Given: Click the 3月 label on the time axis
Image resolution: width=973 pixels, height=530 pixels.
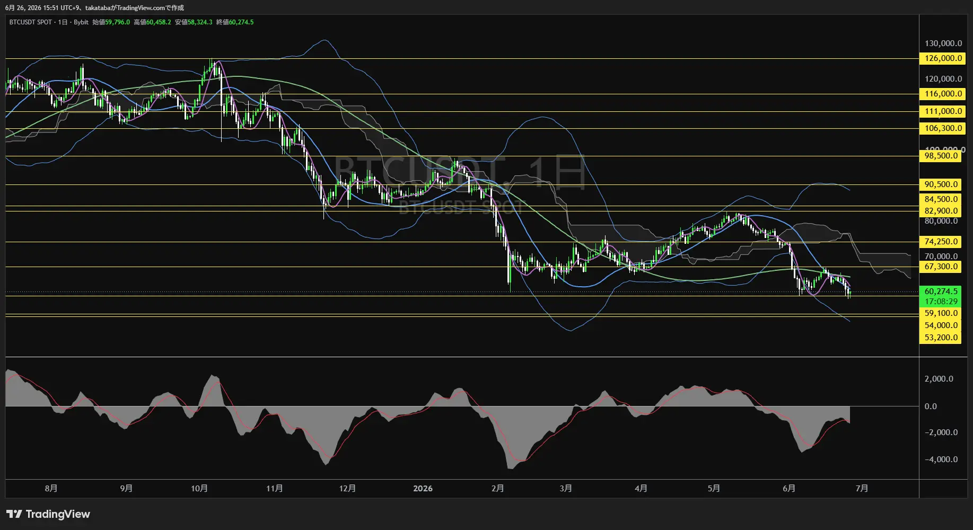Looking at the screenshot, I should pos(566,489).
